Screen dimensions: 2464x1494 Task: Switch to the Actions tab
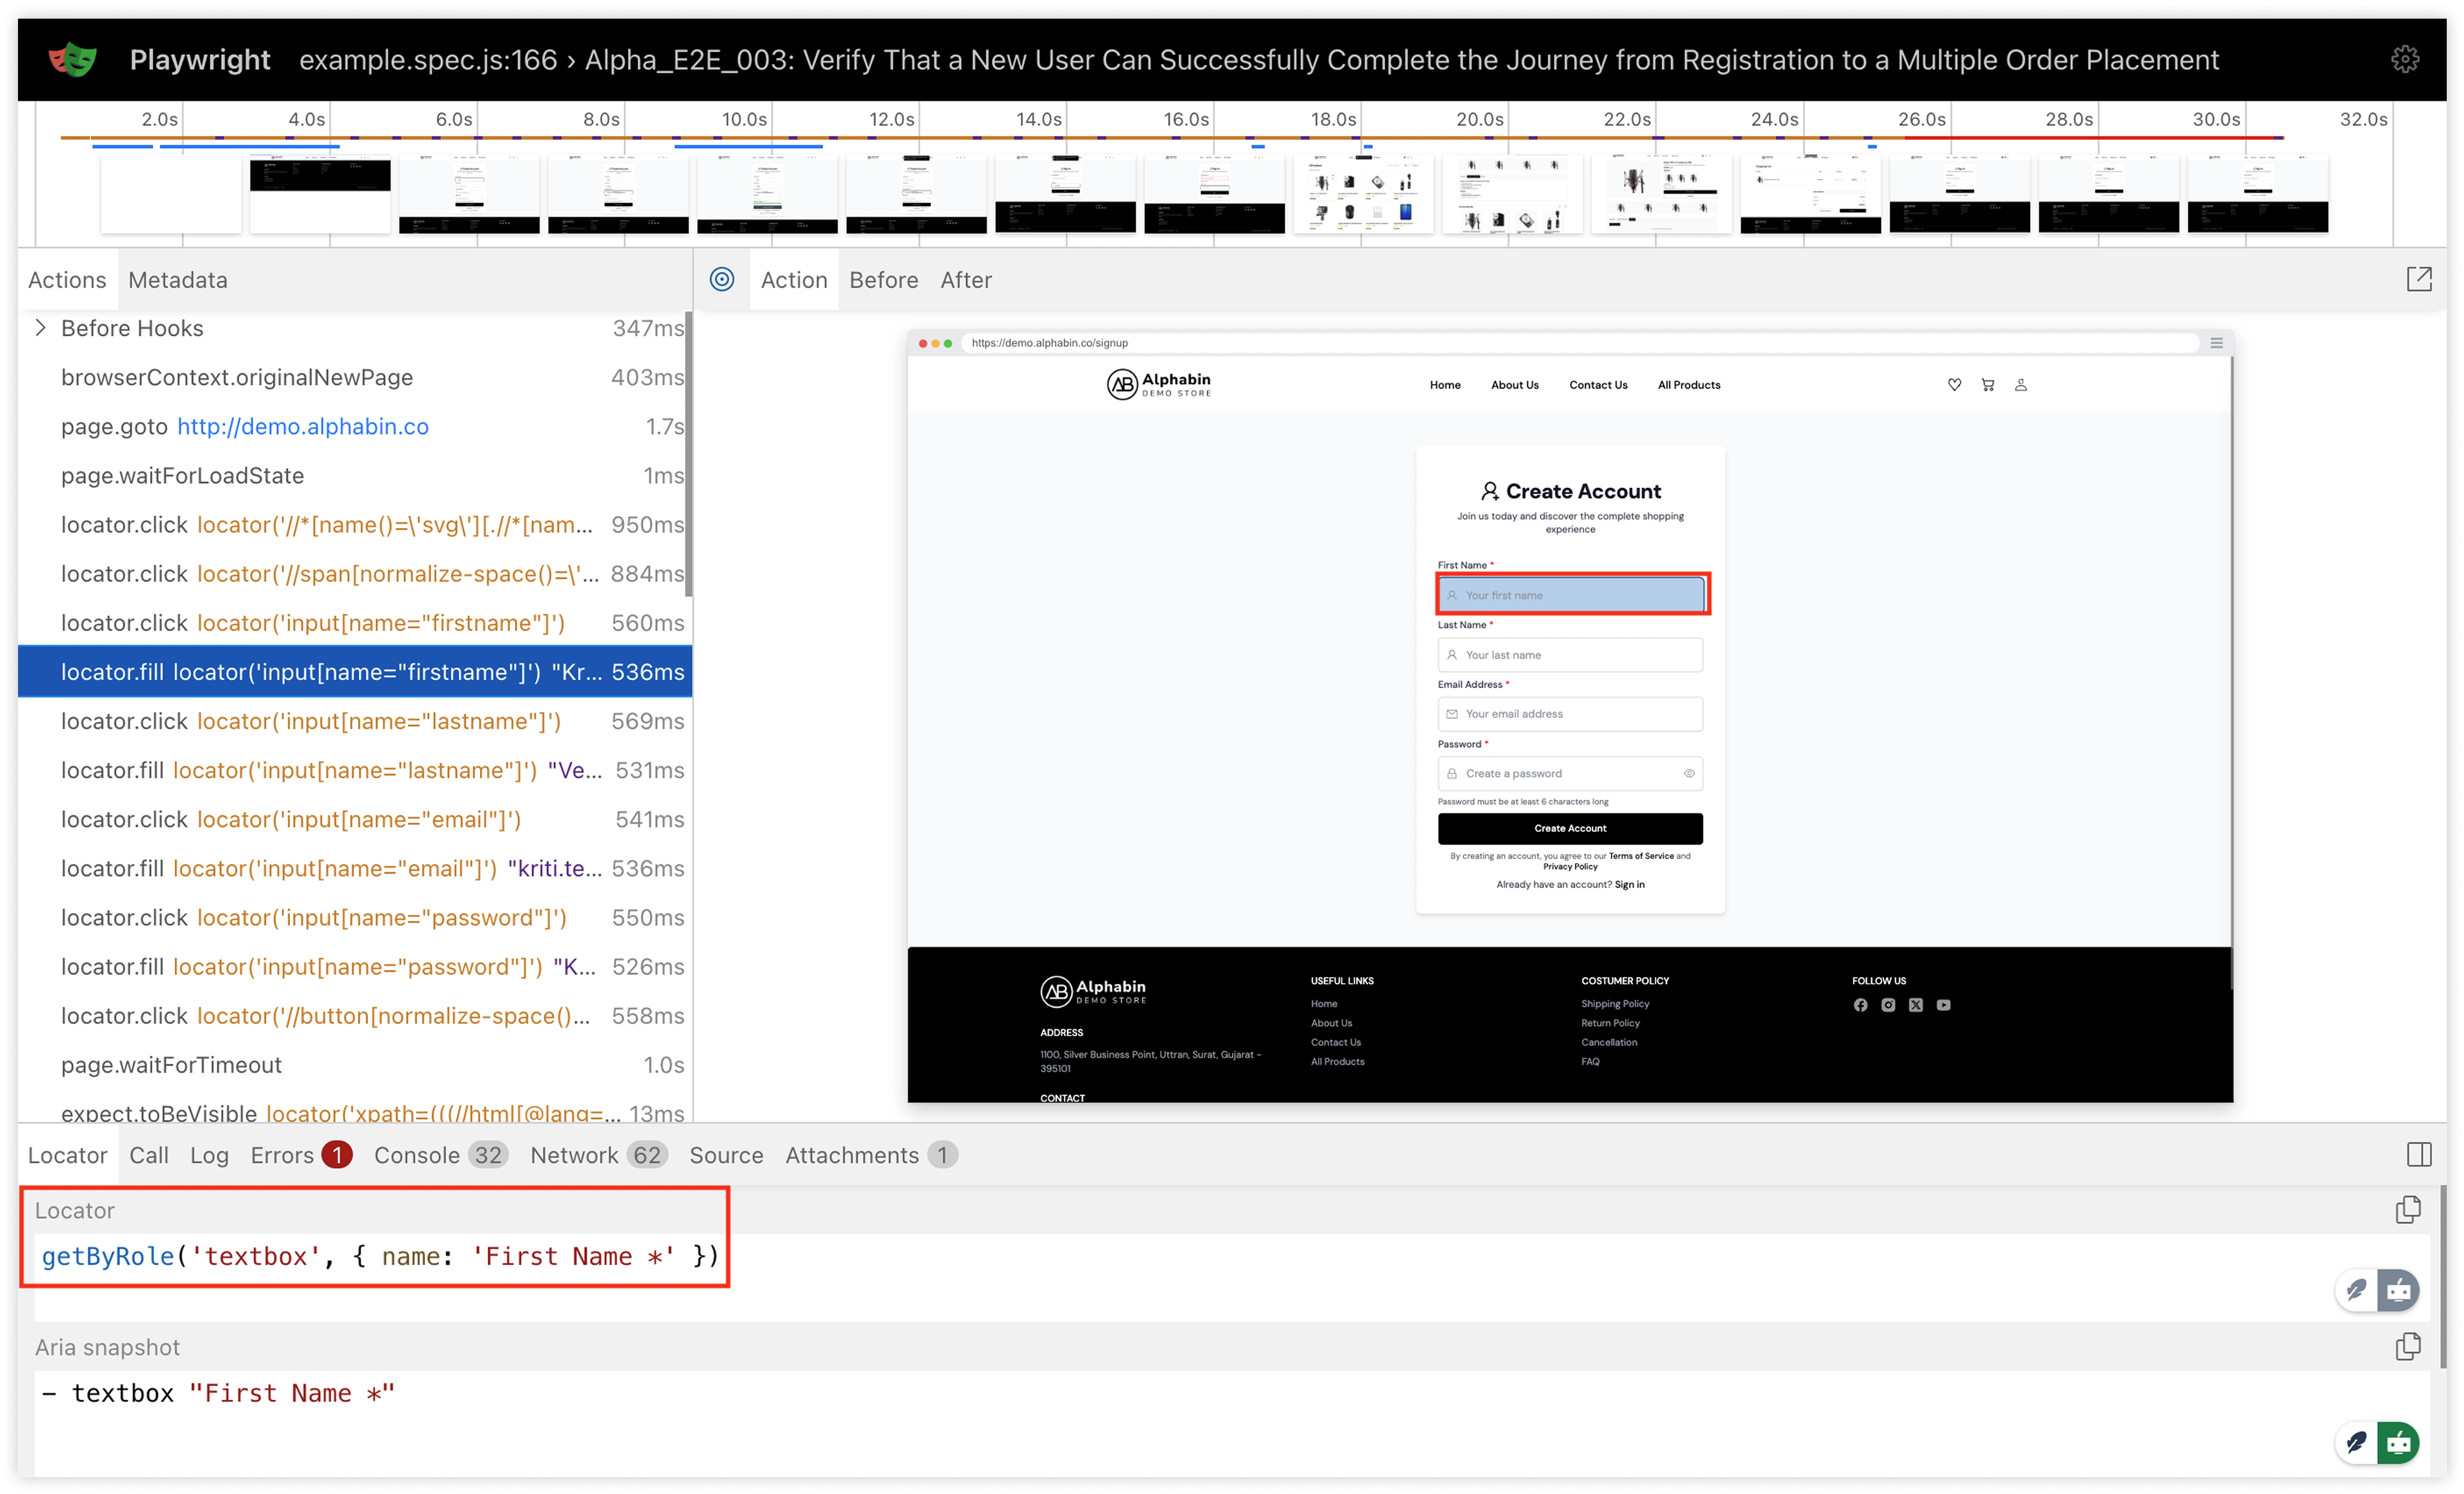(x=67, y=280)
